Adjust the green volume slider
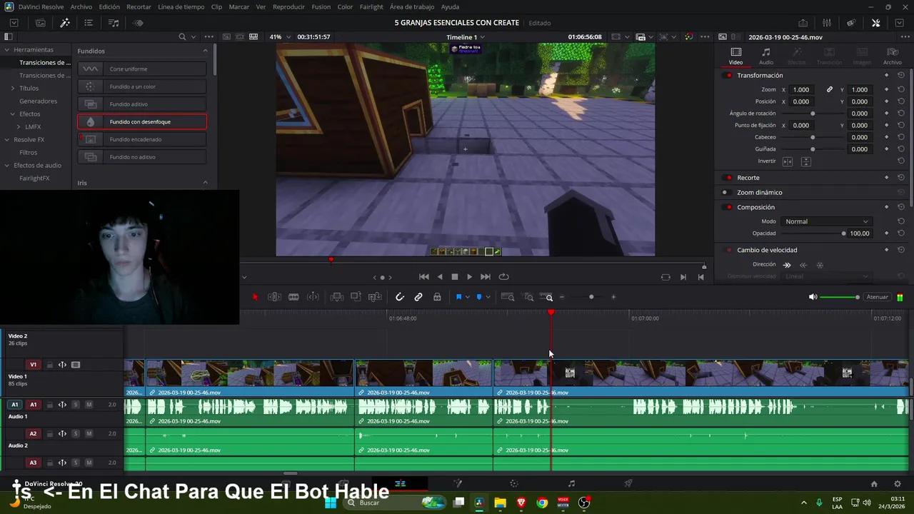 (x=840, y=297)
